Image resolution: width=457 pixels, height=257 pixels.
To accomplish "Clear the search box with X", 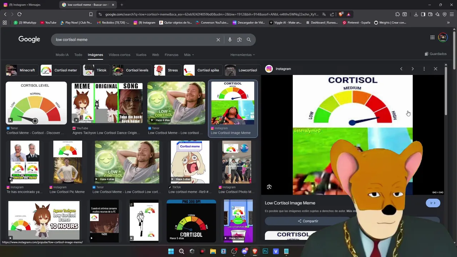I will pos(218,40).
